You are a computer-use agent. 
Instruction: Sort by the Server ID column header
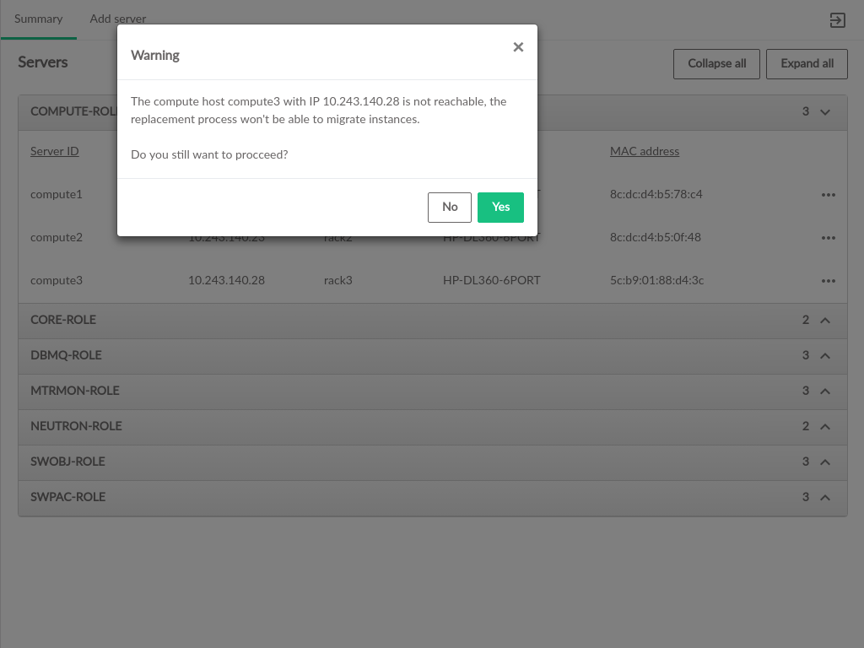[x=55, y=152]
